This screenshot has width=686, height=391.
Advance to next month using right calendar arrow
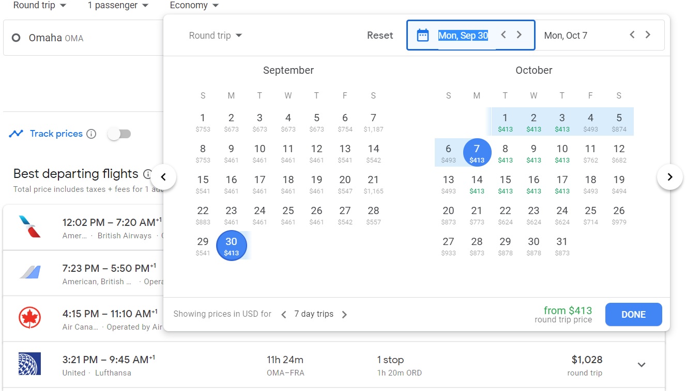669,177
